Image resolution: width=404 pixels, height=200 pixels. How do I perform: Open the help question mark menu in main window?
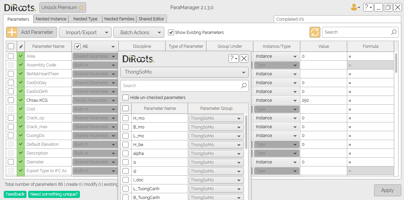(368, 7)
